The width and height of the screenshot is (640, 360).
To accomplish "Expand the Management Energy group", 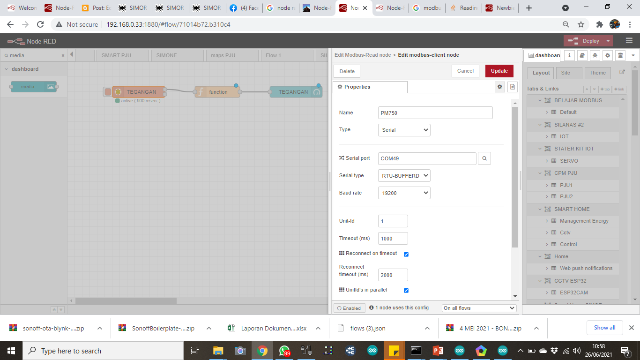I will [x=547, y=221].
